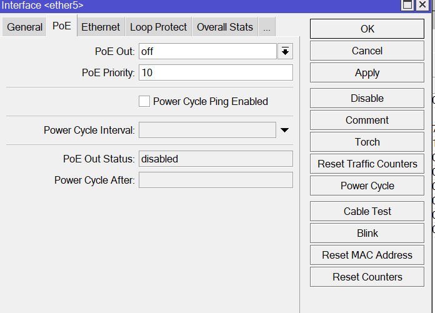Viewport: 435px width, 313px height.
Task: Add a Comment to the interface
Action: [367, 120]
